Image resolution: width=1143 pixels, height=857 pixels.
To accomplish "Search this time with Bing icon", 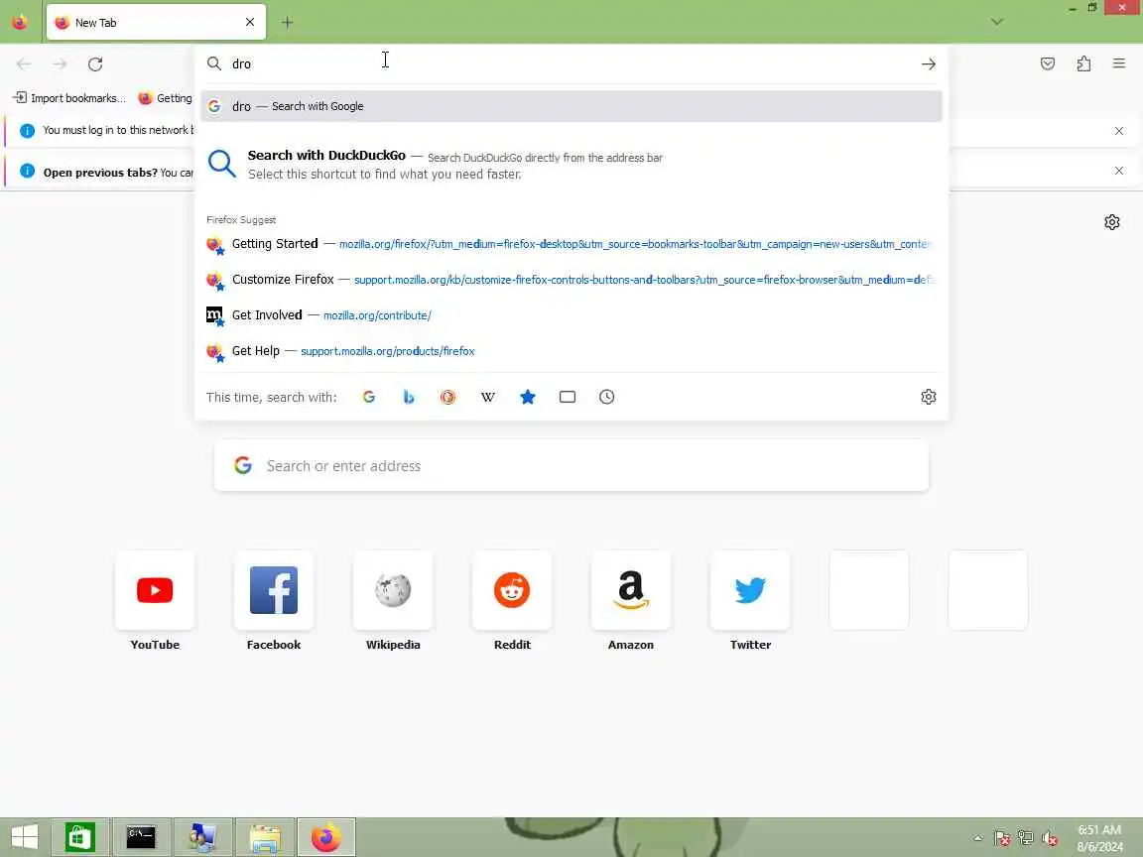I will point(408,397).
